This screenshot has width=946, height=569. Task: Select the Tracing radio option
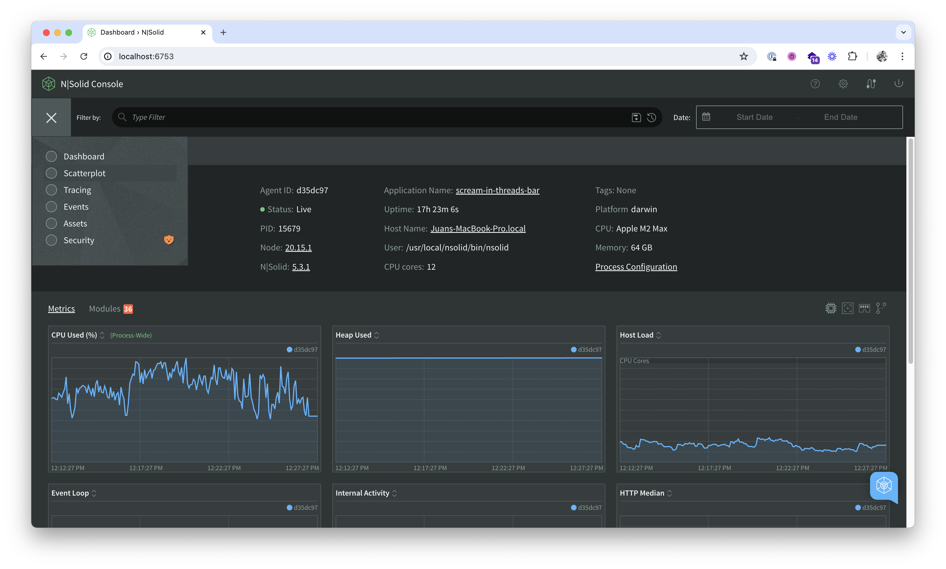51,190
